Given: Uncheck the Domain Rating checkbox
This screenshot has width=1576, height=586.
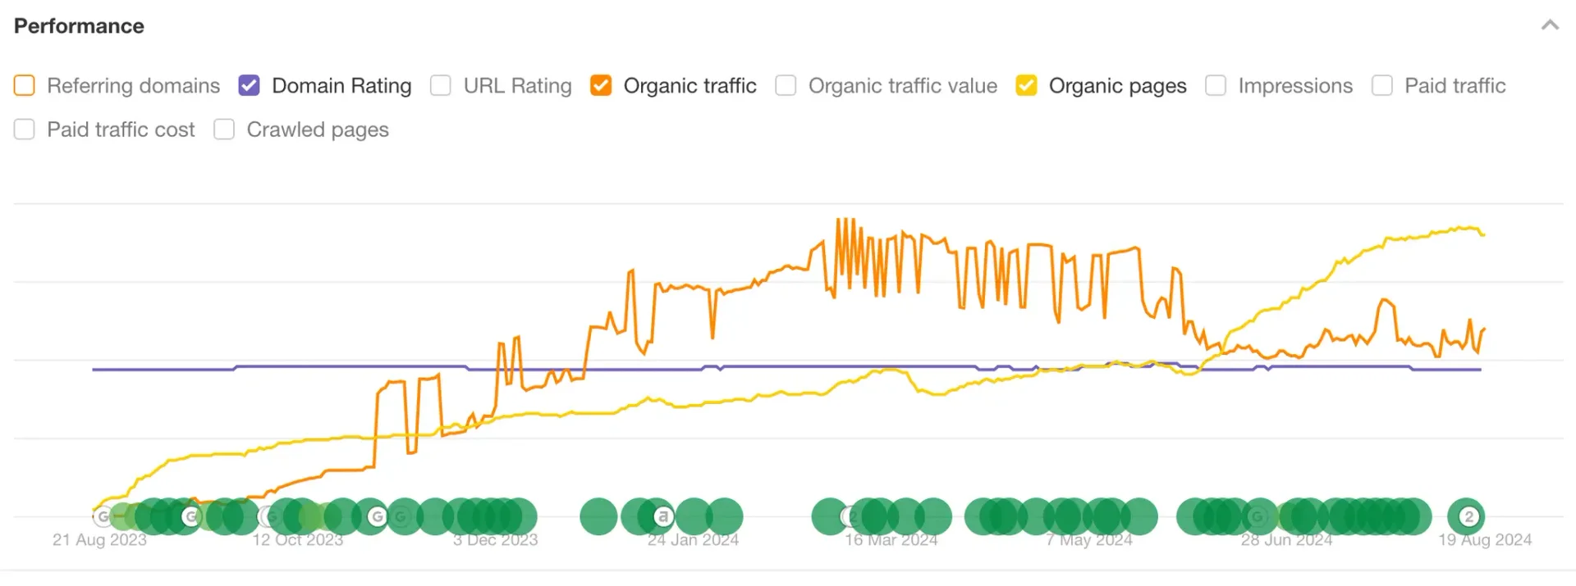Looking at the screenshot, I should click(249, 85).
